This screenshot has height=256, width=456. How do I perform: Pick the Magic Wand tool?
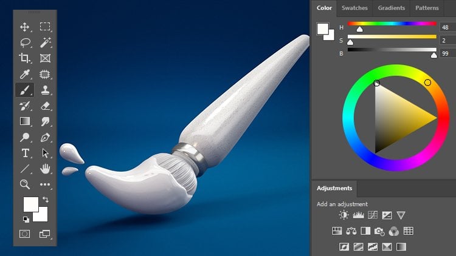coord(45,42)
